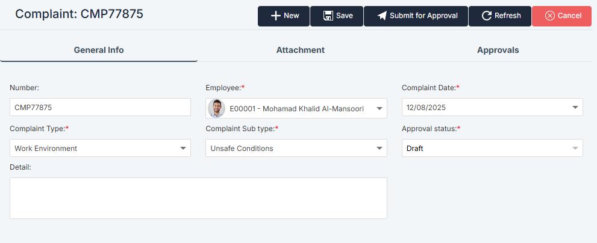Click inside the Detail text area
The image size is (597, 243).
tap(198, 198)
